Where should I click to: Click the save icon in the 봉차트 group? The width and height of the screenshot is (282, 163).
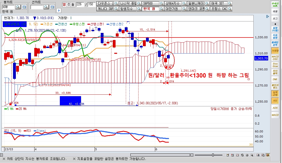24,7
